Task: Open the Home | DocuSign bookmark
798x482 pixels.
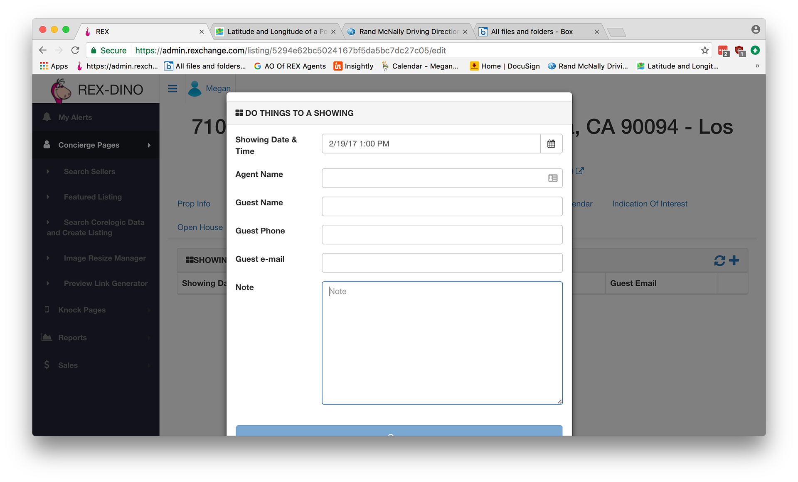Action: pos(505,66)
